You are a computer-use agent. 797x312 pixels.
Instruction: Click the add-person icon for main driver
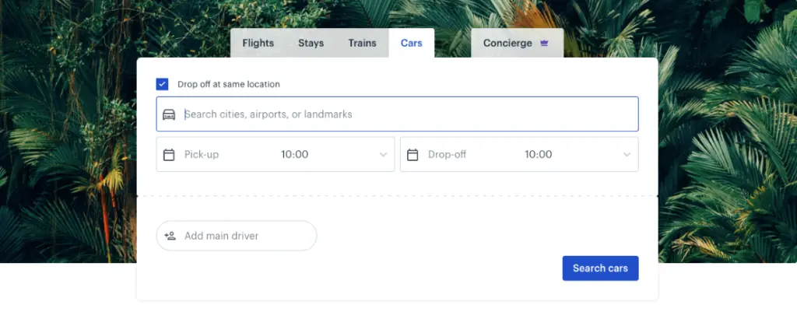(170, 236)
